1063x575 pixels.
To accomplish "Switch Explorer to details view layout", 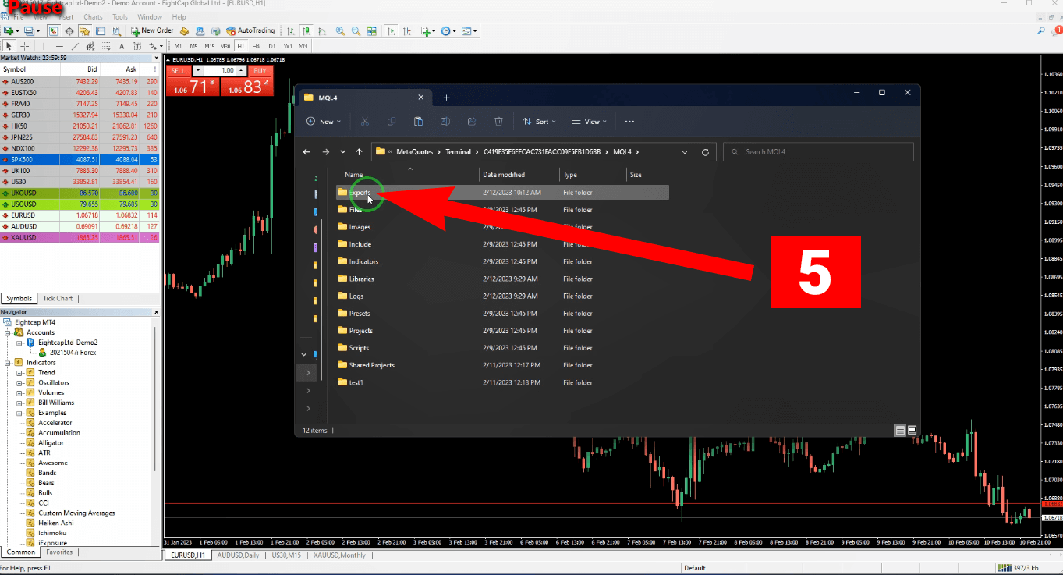I will coord(900,430).
